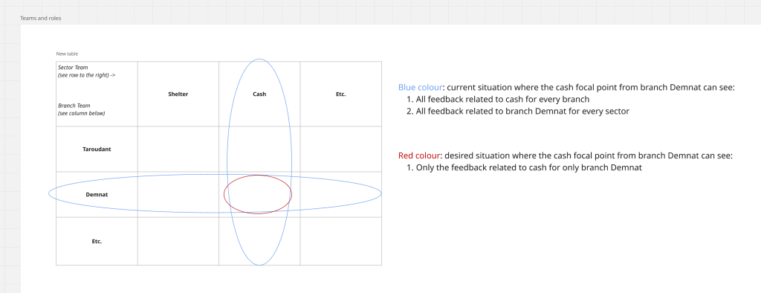Click the bottom-left 'Etc.' row header

click(x=97, y=241)
